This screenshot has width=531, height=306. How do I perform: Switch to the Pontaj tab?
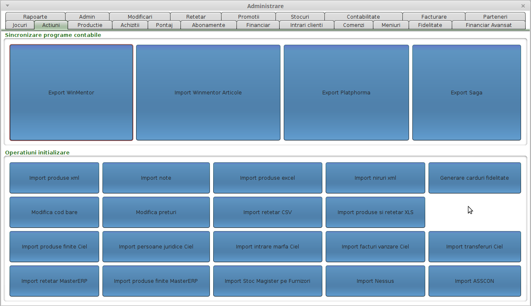(164, 25)
